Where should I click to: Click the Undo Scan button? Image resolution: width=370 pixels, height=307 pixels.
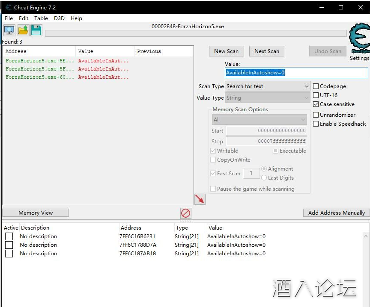[x=328, y=51]
